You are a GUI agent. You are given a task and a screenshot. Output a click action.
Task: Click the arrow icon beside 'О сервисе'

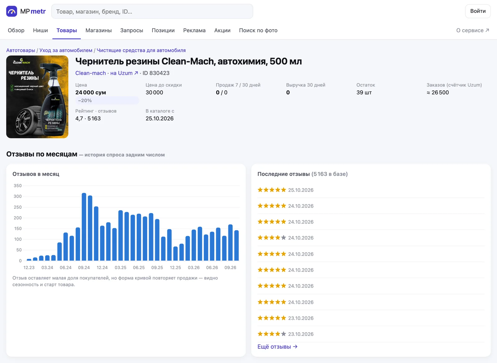487,30
